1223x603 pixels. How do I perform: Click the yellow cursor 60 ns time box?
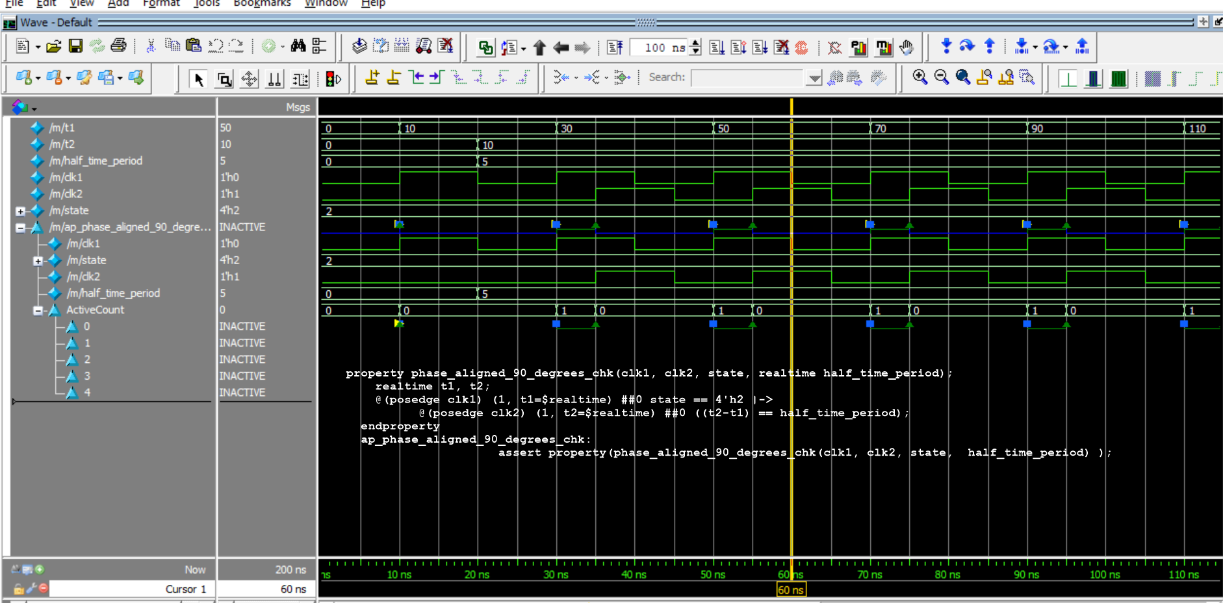point(791,590)
